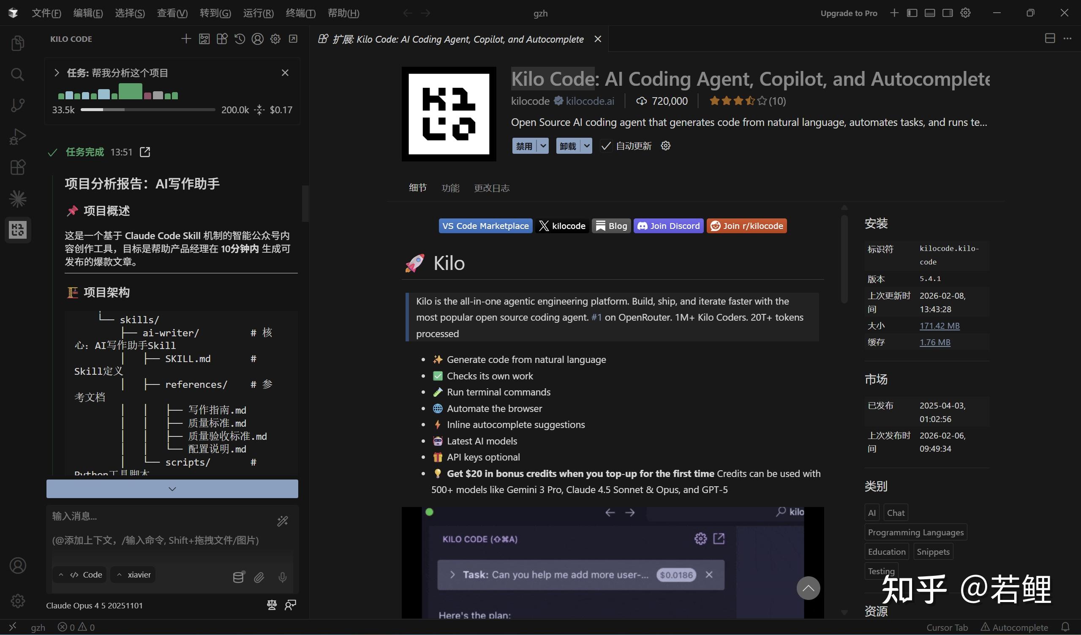
Task: Open the VS Code Marketplace badge link
Action: 486,226
